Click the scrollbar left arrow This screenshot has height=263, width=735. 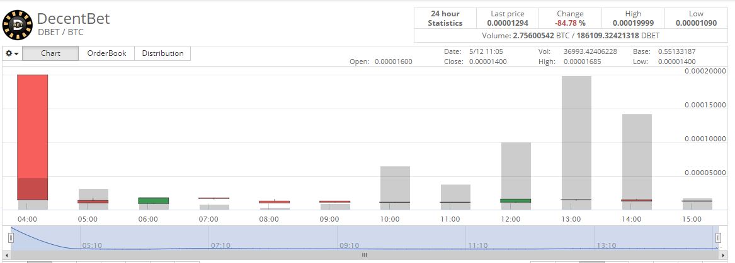click(6, 255)
